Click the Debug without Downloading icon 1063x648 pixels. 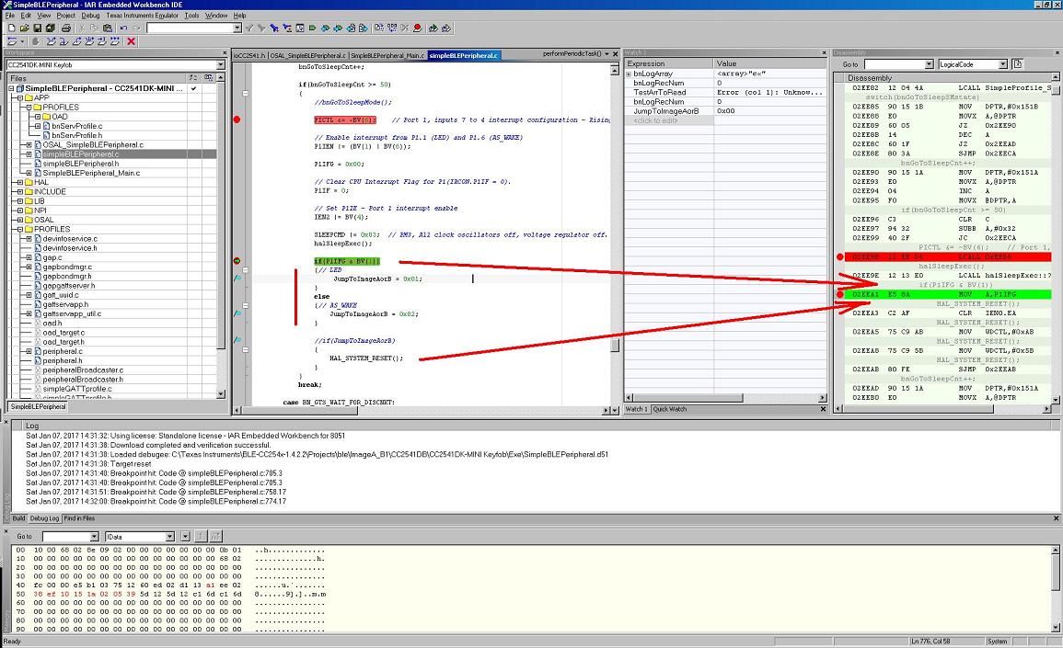pyautogui.click(x=446, y=28)
